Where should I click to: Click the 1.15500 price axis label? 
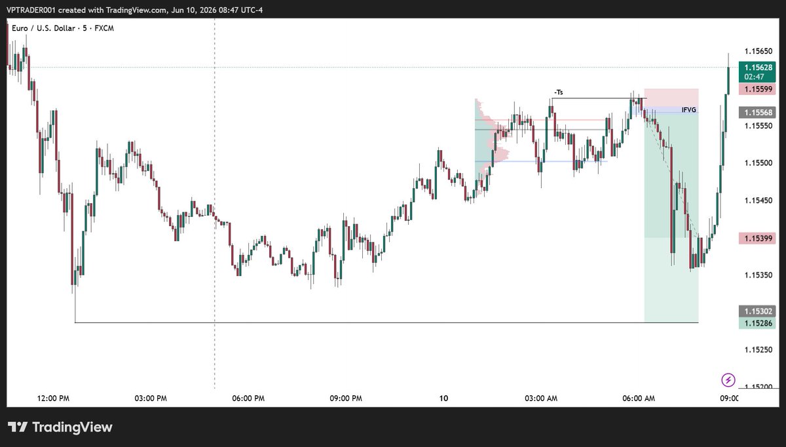[758, 163]
